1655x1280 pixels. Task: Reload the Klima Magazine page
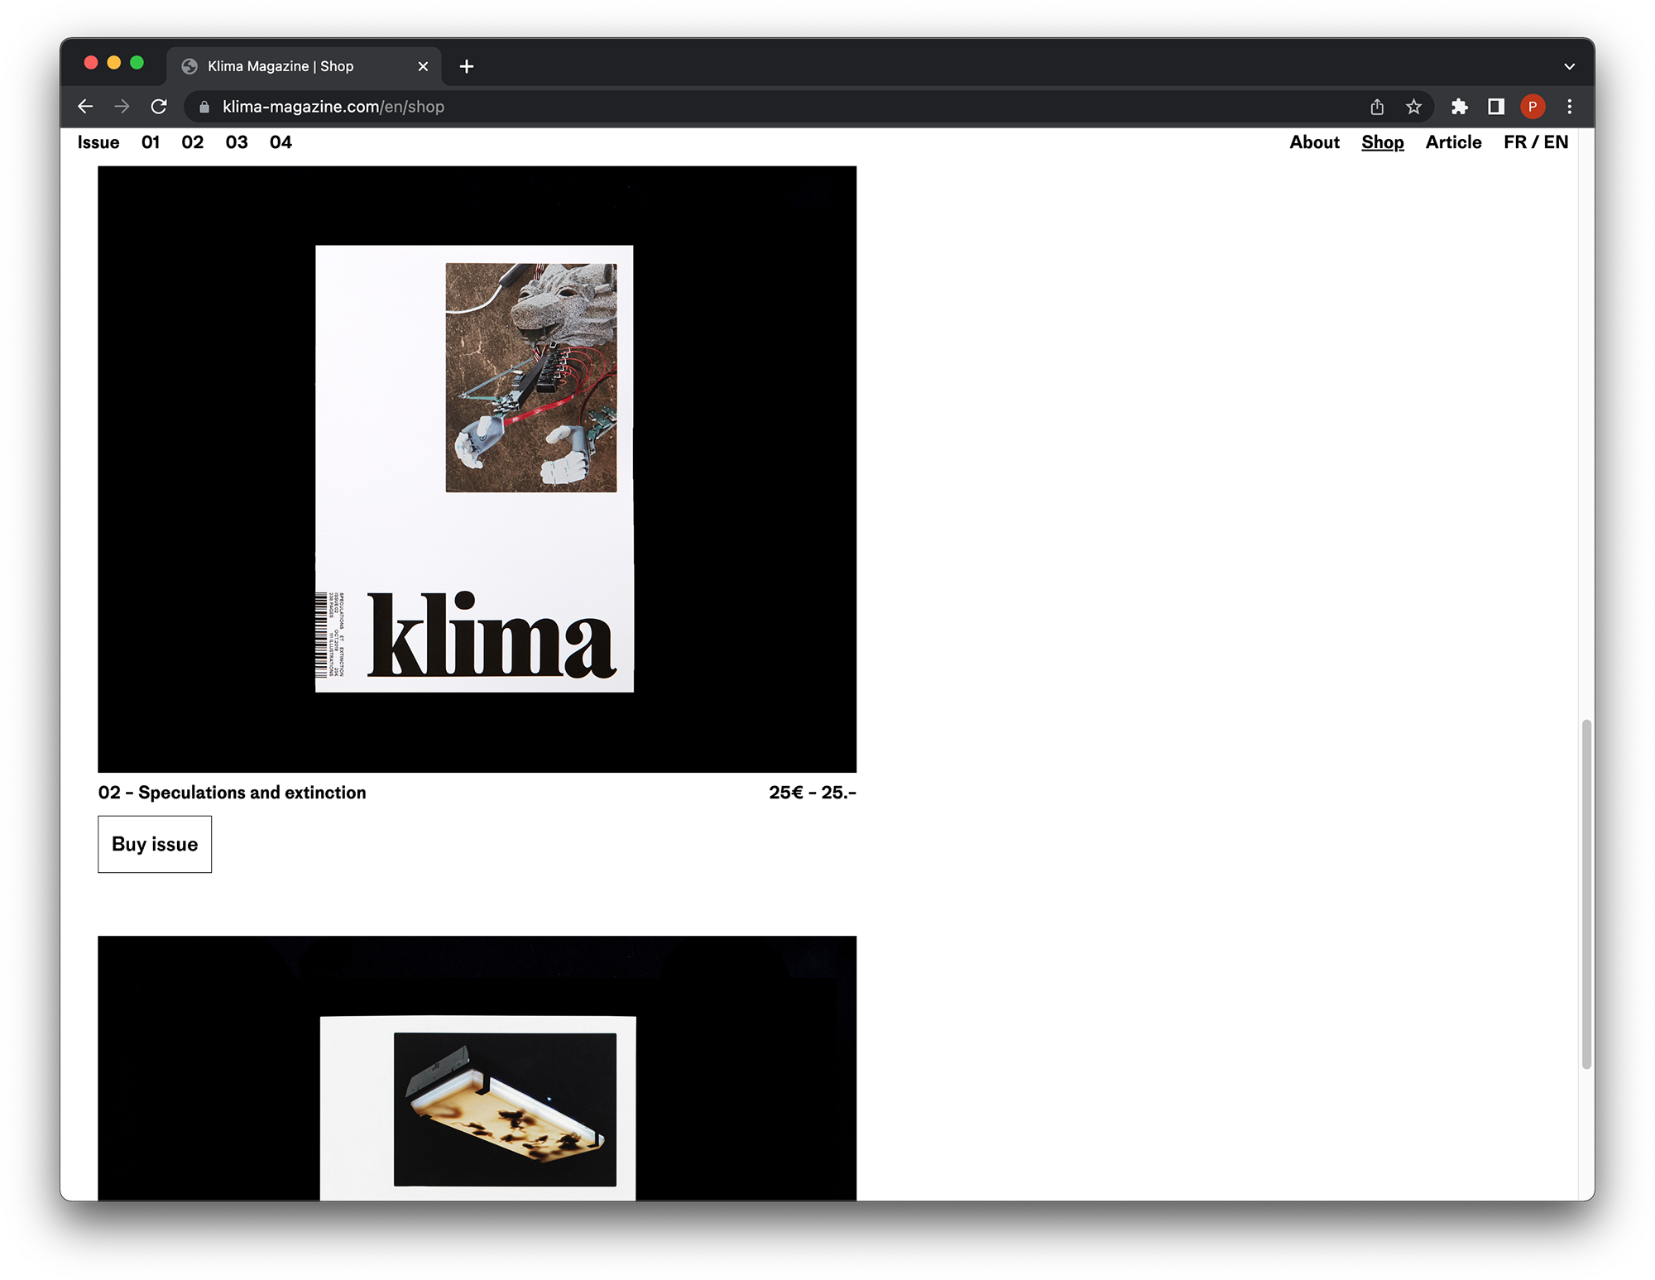pyautogui.click(x=159, y=107)
